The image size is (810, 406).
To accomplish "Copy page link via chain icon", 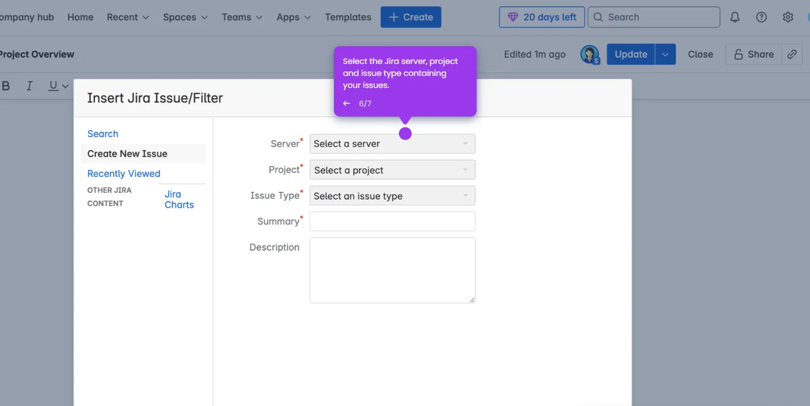I will tap(792, 54).
